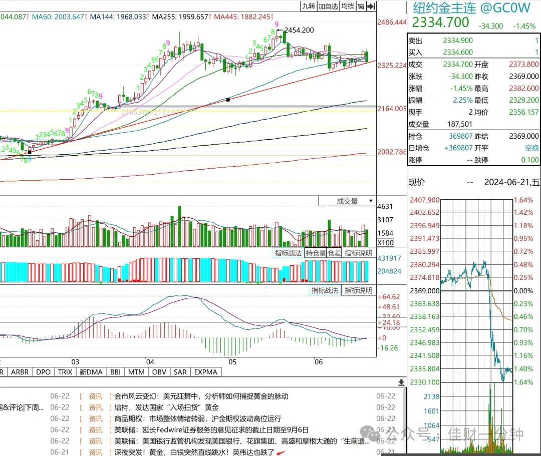
Task: Switch to the OBV indicator tab
Action: [x=159, y=372]
